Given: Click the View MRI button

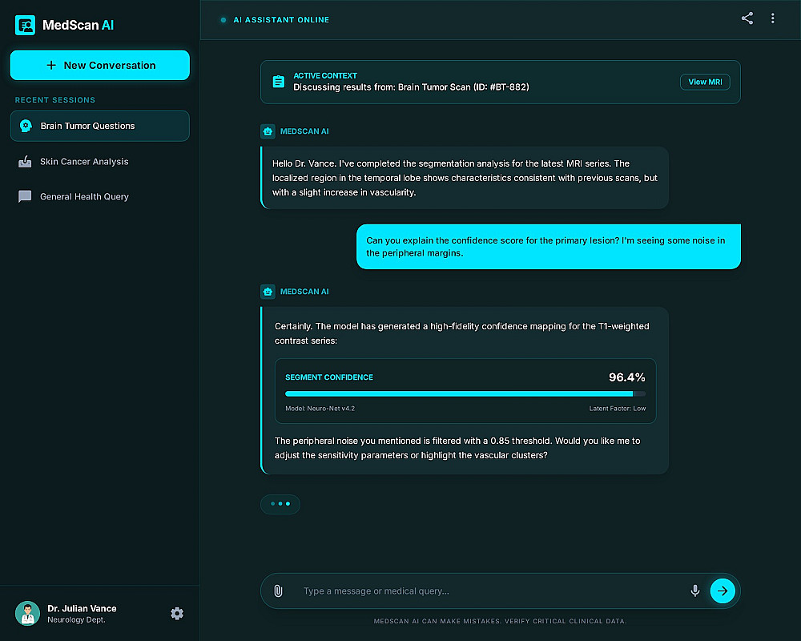Looking at the screenshot, I should [705, 82].
